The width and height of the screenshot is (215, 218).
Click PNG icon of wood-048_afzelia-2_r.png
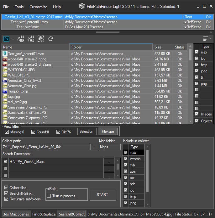click(x=5, y=59)
